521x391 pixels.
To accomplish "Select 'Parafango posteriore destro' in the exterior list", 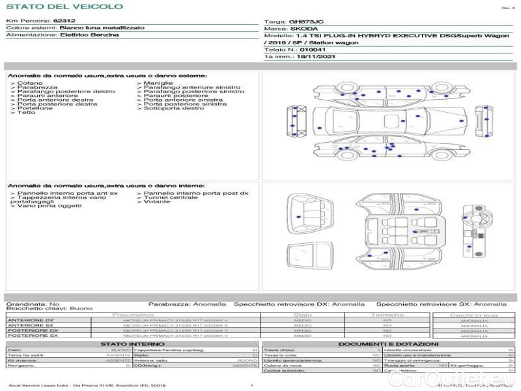I will click(63, 91).
